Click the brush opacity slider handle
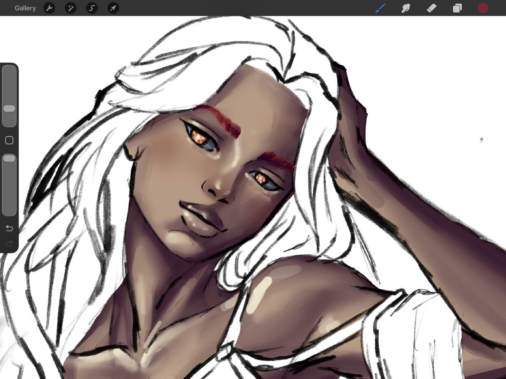506x379 pixels. [9, 158]
